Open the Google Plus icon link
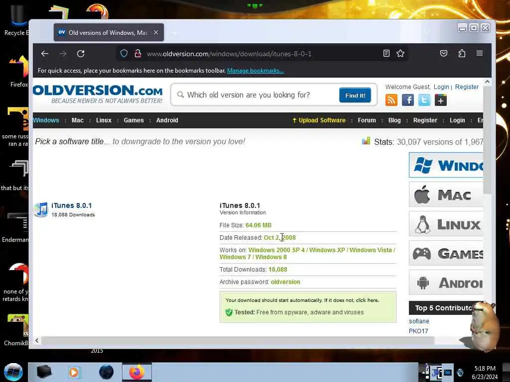Viewport: 510px width, 382px height. tap(441, 100)
